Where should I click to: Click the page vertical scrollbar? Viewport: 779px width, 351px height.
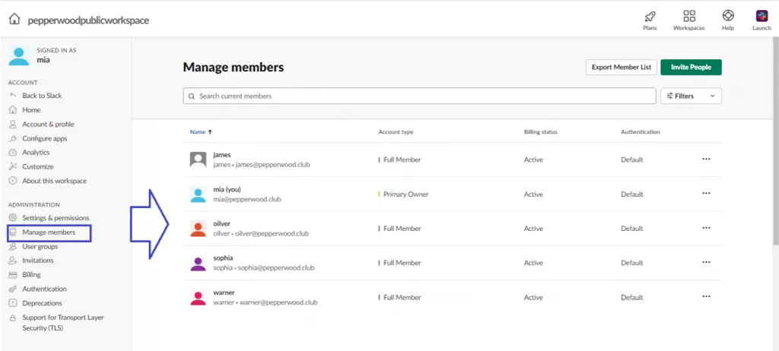click(775, 141)
